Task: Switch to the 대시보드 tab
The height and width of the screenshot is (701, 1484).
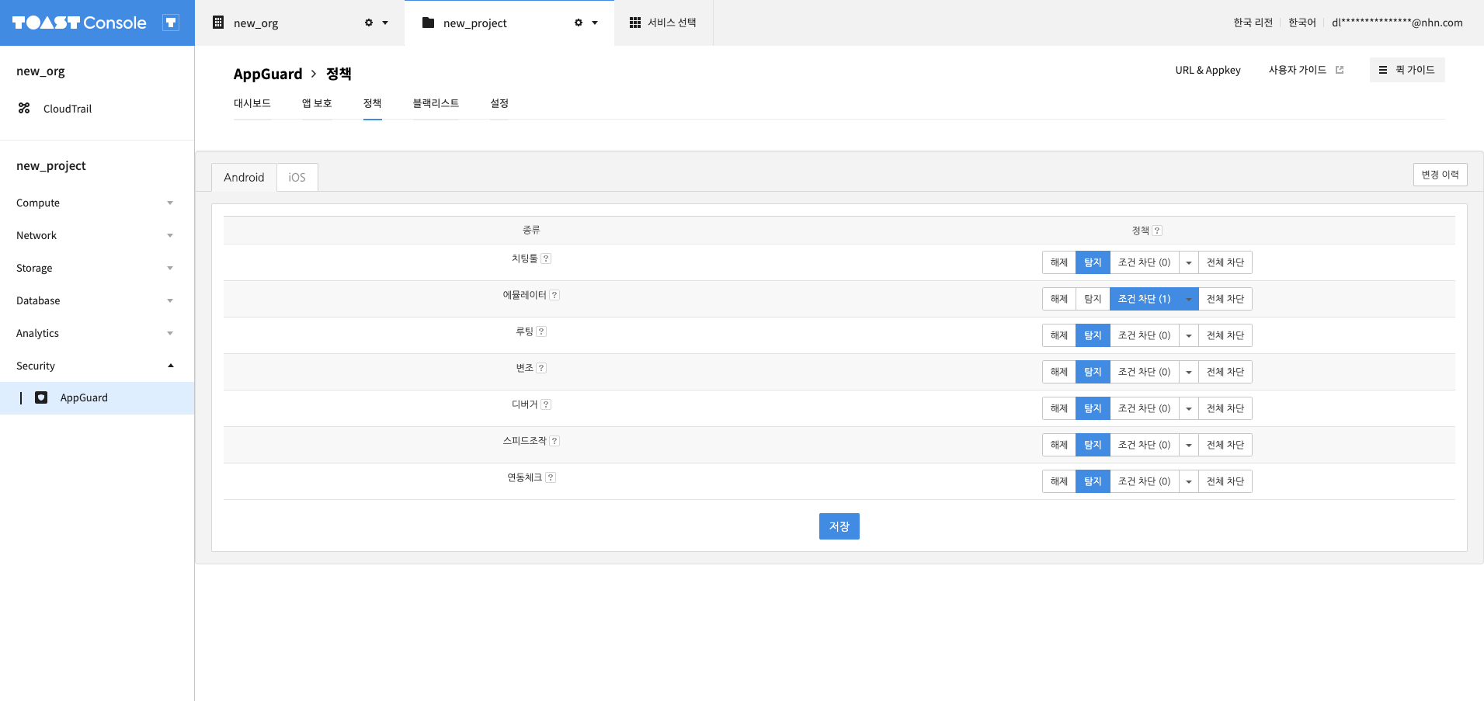Action: (252, 103)
